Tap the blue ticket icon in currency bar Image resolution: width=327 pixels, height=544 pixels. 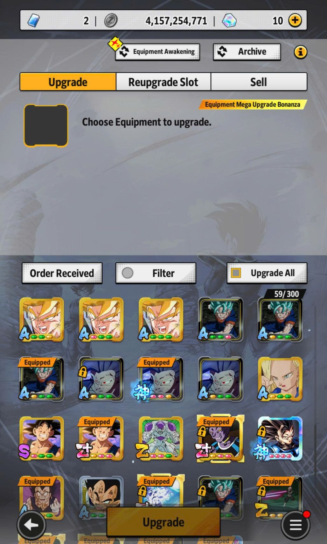[33, 21]
